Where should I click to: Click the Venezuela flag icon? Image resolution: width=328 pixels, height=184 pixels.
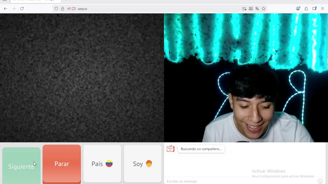(109, 164)
